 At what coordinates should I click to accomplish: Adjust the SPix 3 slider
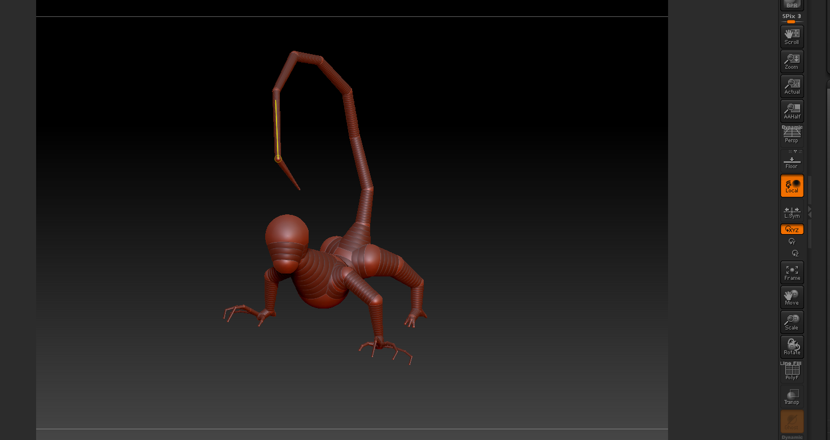click(x=792, y=19)
